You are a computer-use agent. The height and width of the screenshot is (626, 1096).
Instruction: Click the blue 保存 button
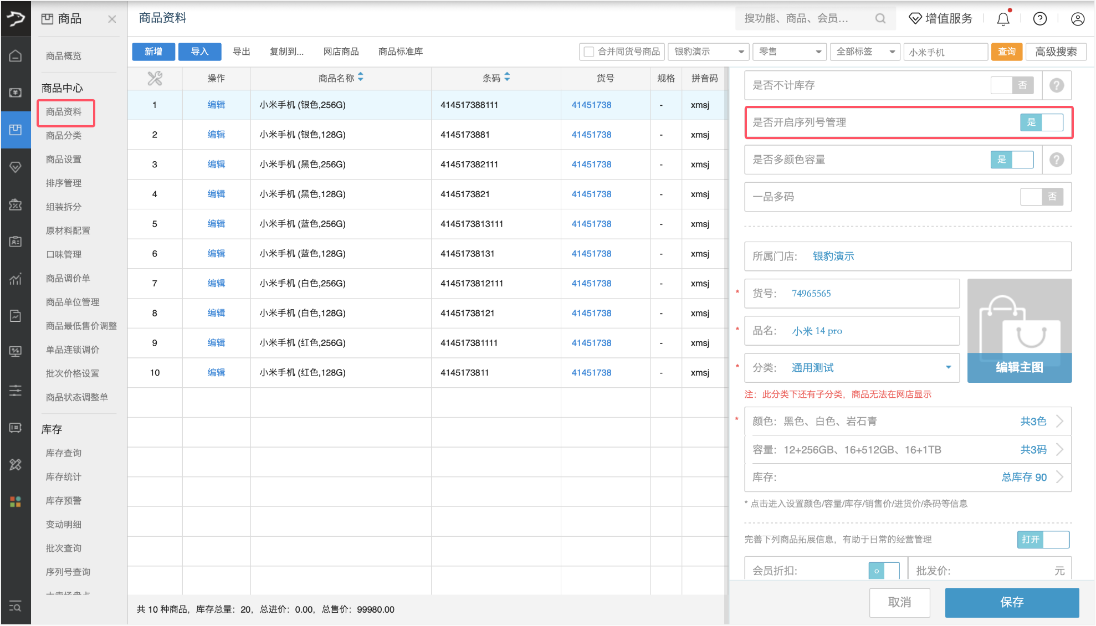coord(1011,602)
